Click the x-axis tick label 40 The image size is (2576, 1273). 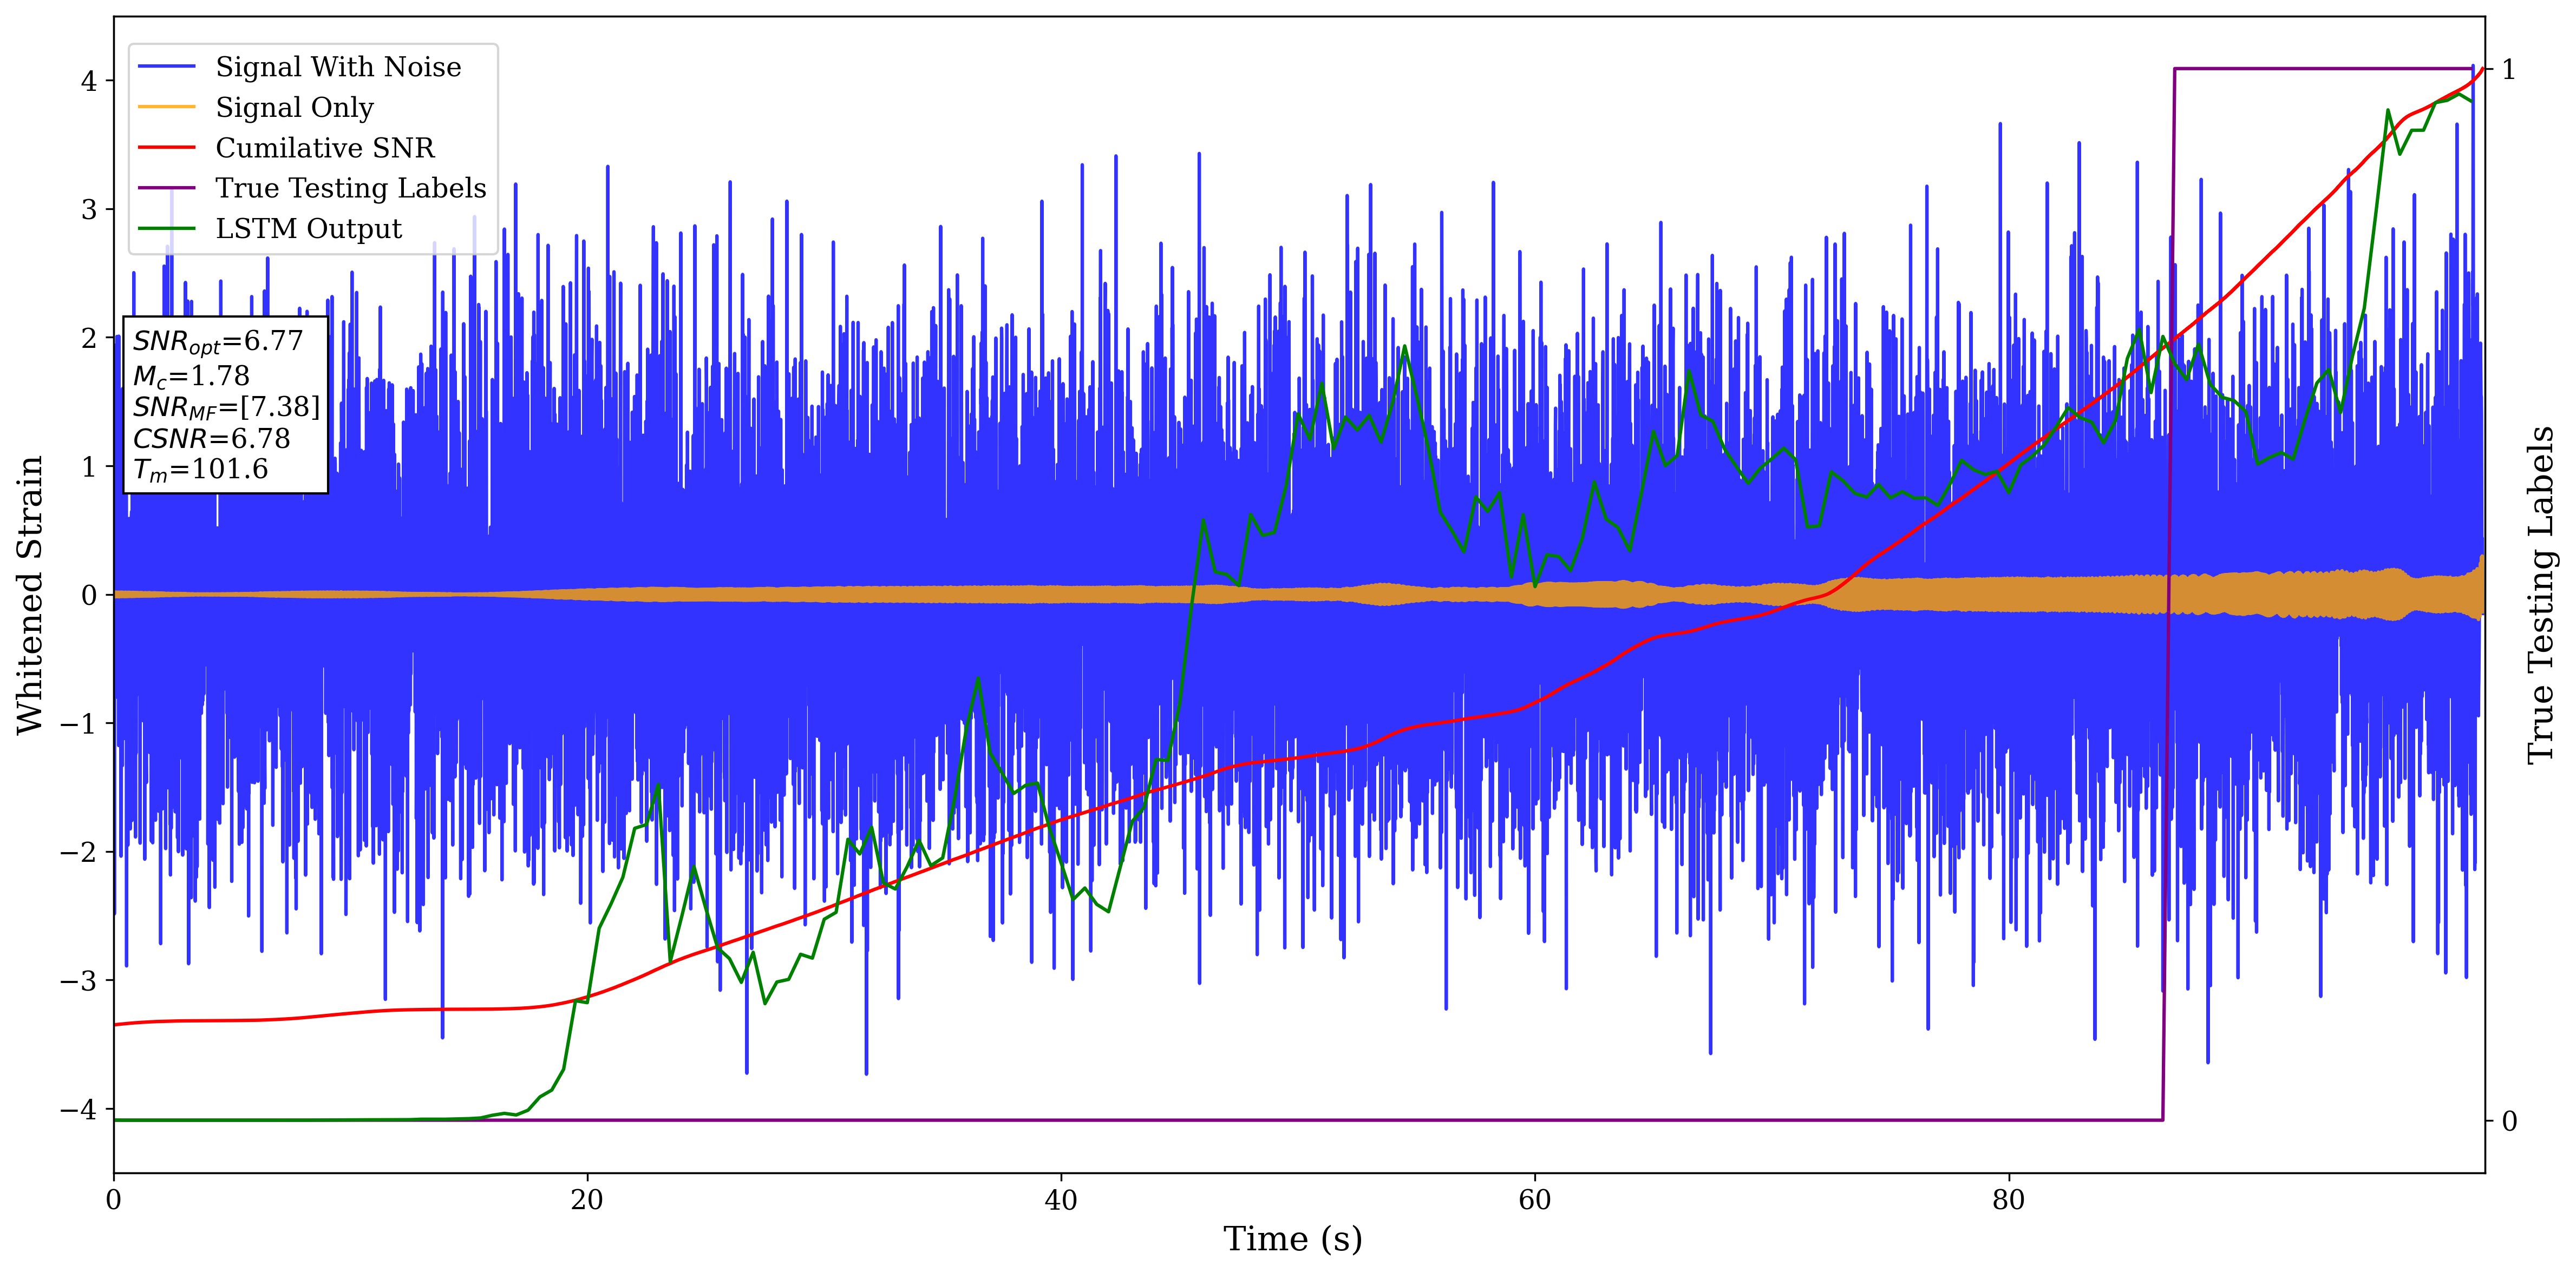tap(1060, 1200)
